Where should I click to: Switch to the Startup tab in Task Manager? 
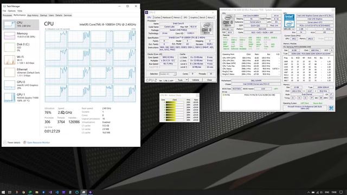(43, 15)
